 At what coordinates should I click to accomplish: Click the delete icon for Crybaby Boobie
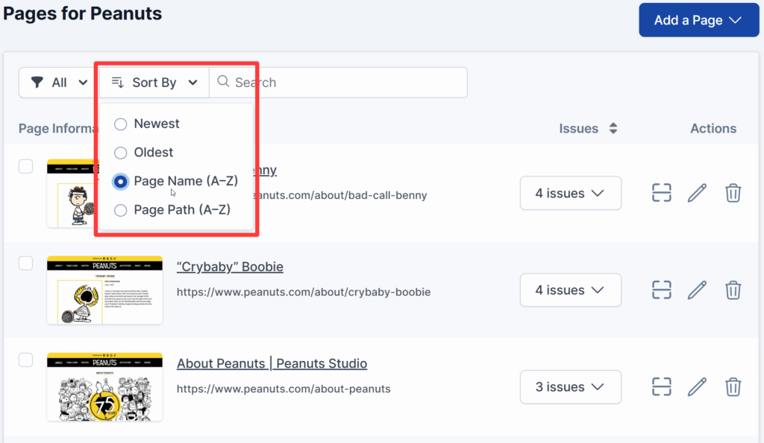[733, 290]
